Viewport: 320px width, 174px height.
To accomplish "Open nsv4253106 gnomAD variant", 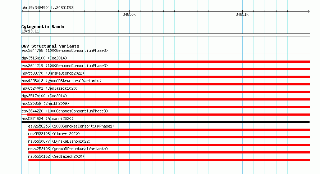I will coord(68,149).
